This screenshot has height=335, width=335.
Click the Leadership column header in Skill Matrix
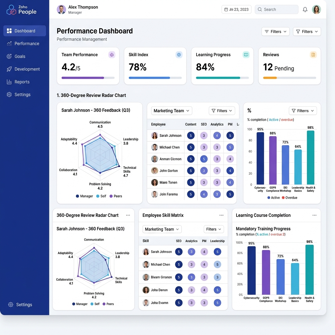[x=217, y=241]
